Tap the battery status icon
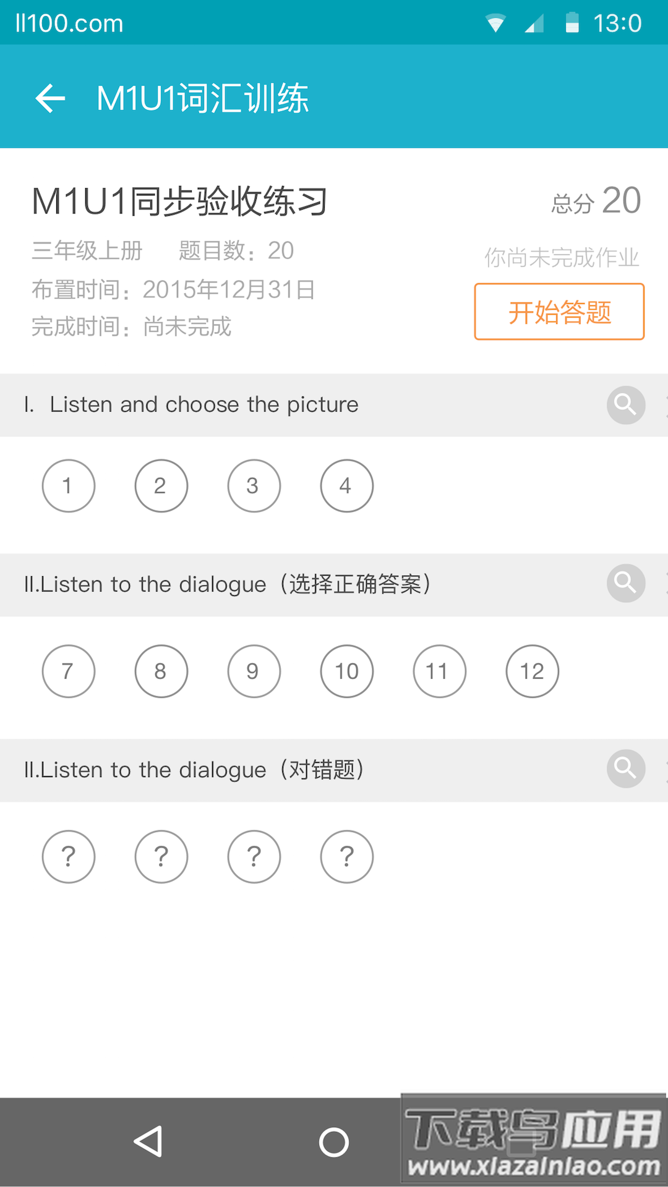668x1187 pixels. [x=572, y=23]
